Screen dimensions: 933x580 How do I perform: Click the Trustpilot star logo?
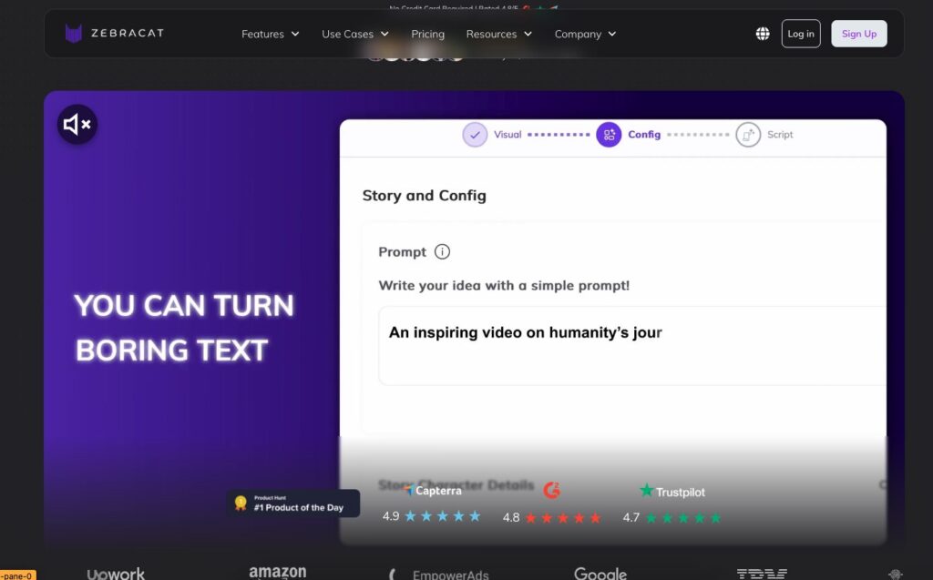(x=646, y=490)
